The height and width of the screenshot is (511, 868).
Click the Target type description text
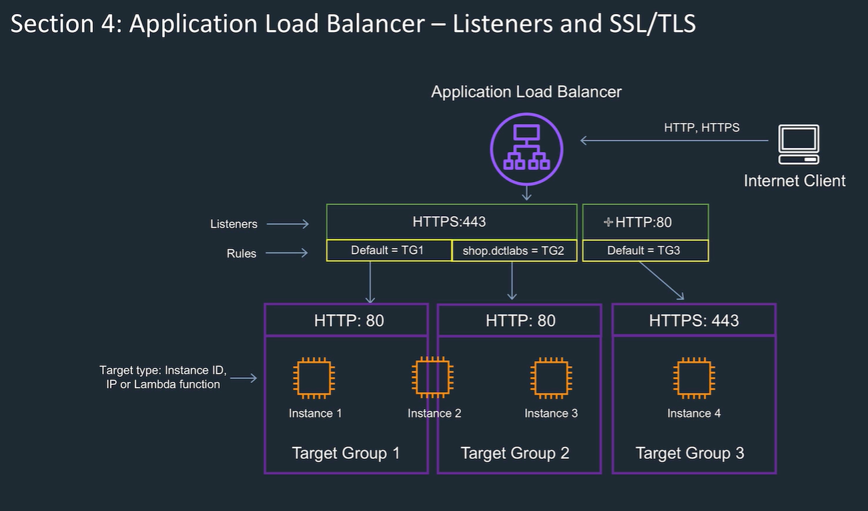163,377
